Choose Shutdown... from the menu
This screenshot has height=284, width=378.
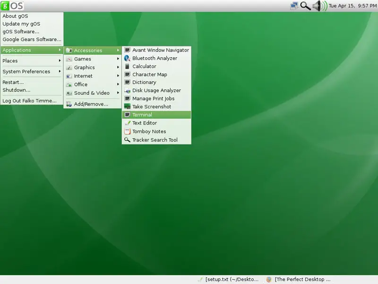(32, 90)
